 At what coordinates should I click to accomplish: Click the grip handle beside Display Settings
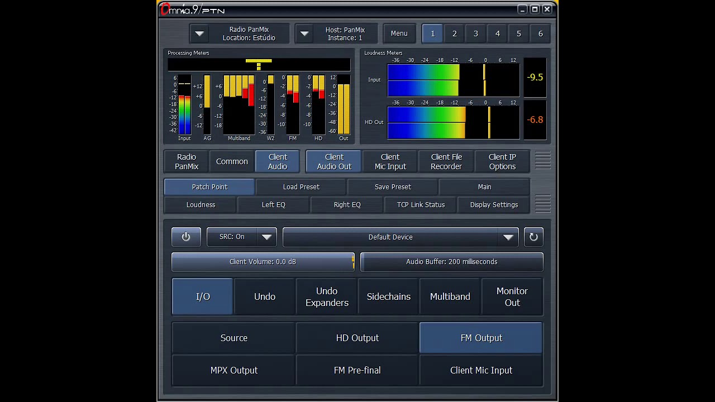click(x=543, y=203)
